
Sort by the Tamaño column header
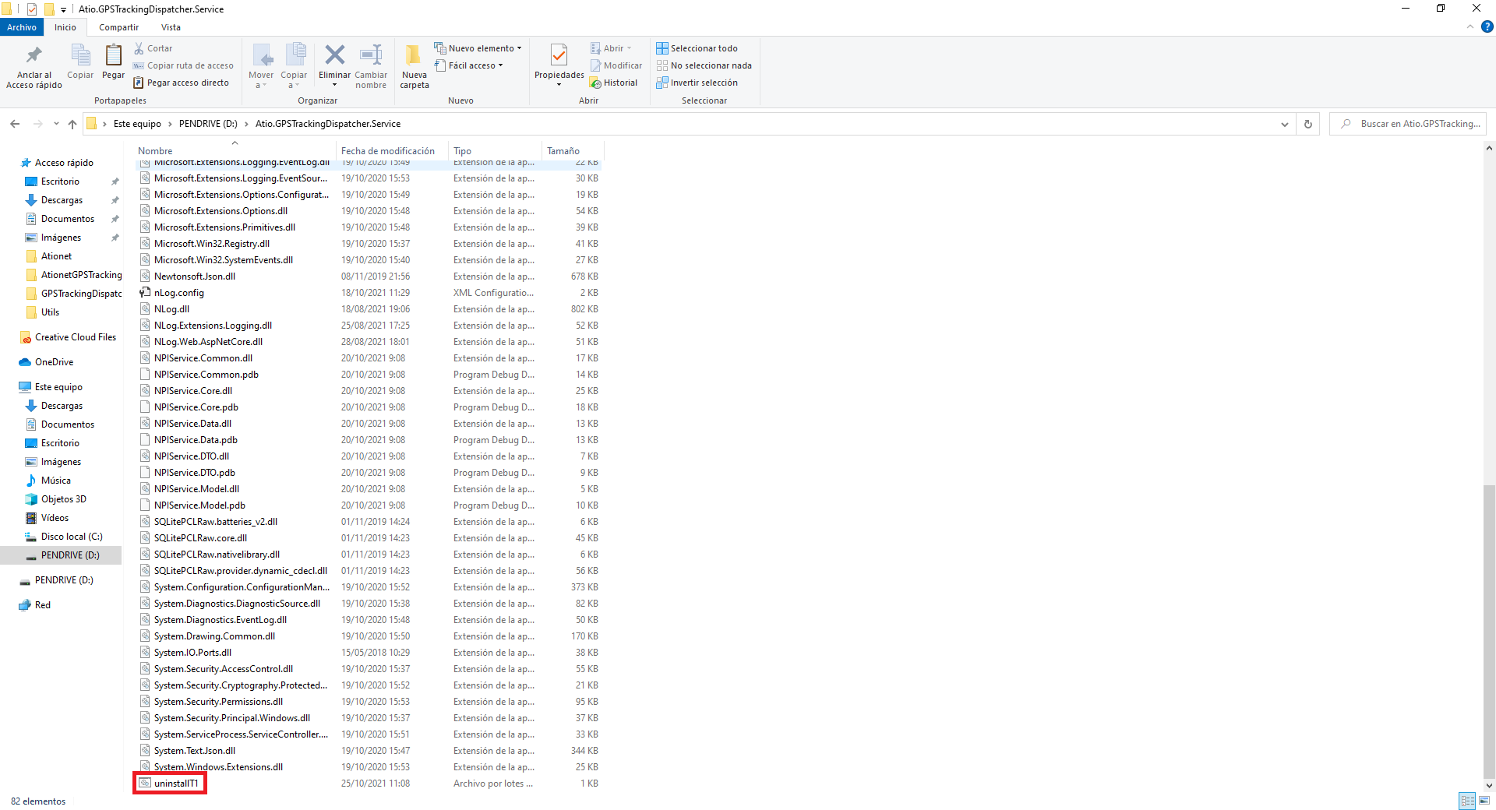pyautogui.click(x=563, y=151)
